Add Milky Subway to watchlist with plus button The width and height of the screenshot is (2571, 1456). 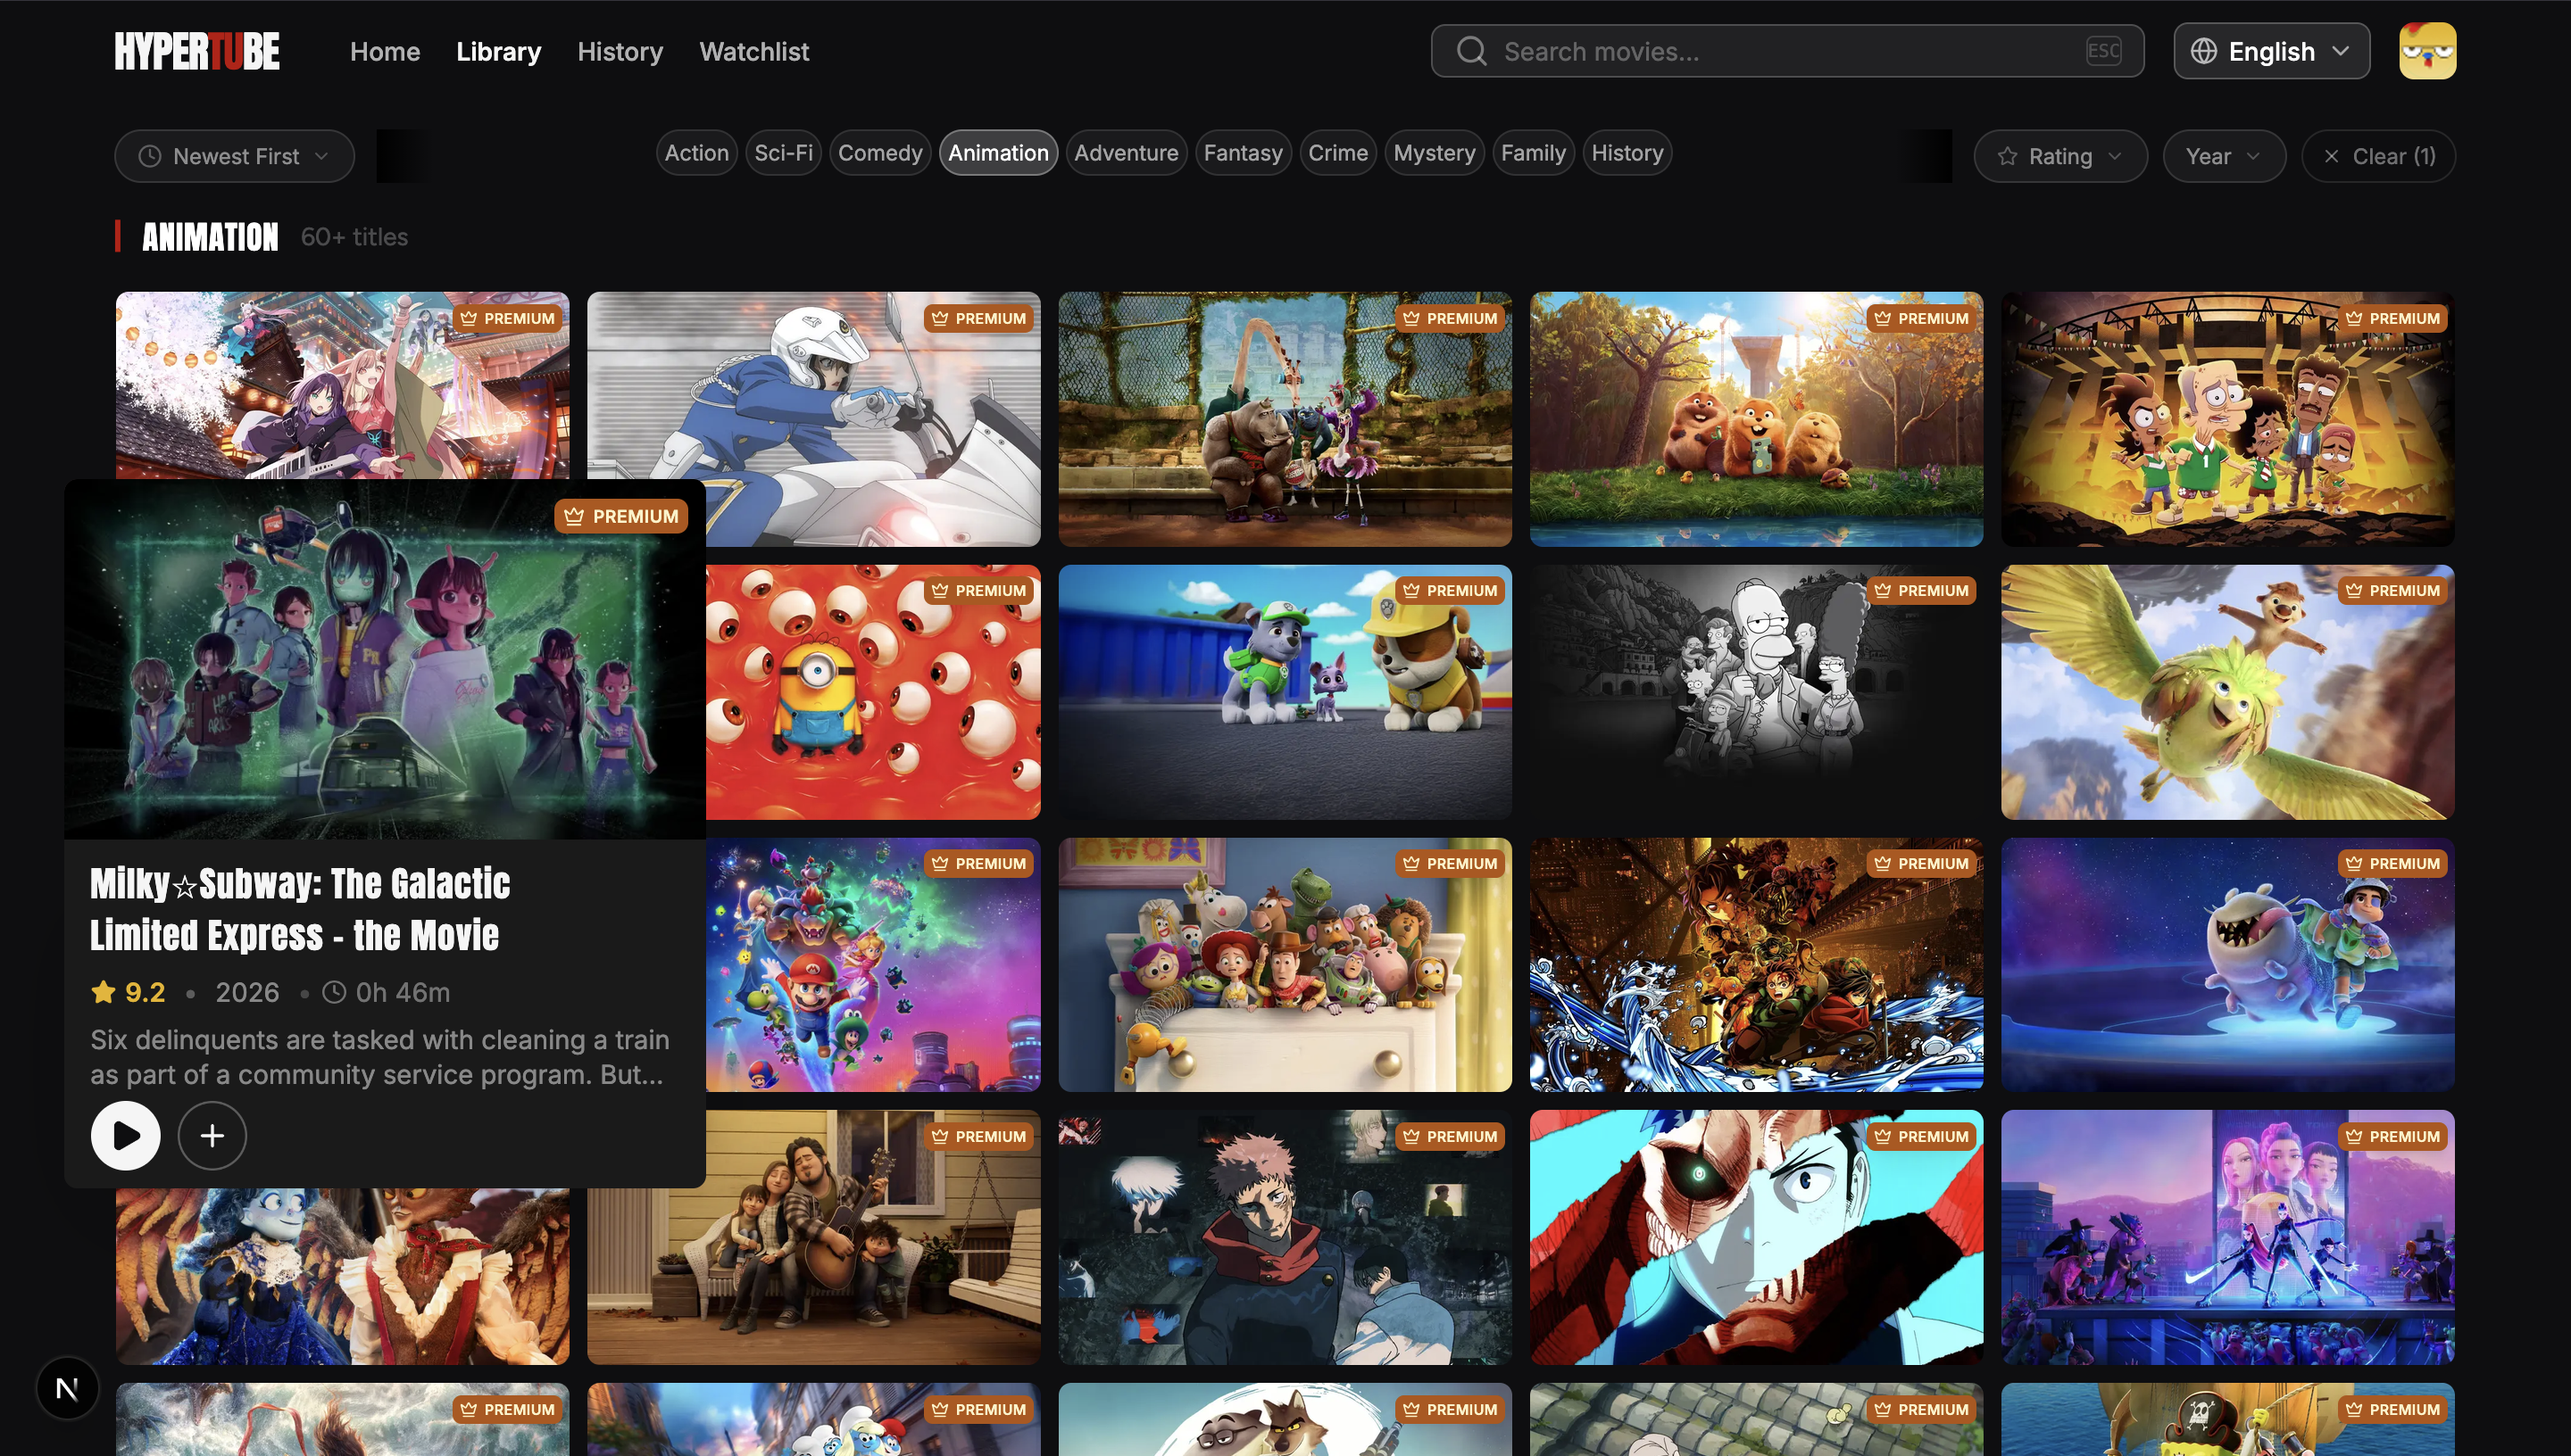tap(212, 1135)
